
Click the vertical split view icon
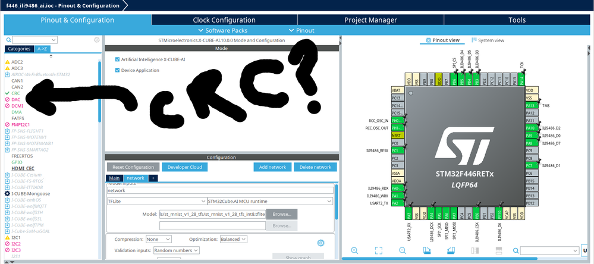pyautogui.click(x=474, y=250)
